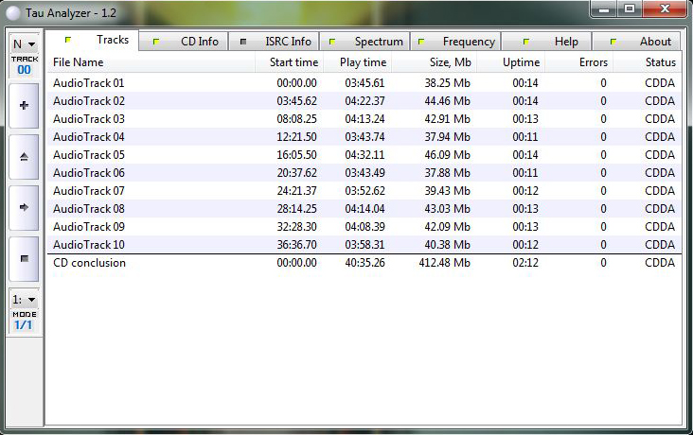This screenshot has width=693, height=435.
Task: Click the plus button in left sidebar
Action: pos(24,106)
